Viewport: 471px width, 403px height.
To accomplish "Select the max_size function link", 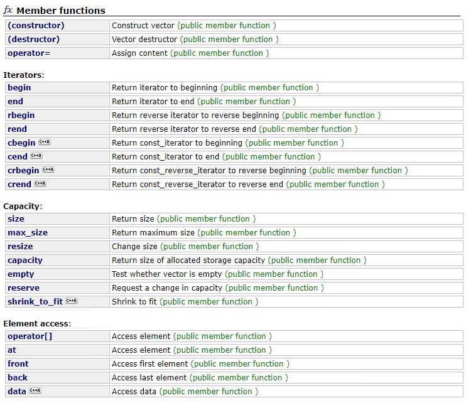I will pyautogui.click(x=27, y=233).
